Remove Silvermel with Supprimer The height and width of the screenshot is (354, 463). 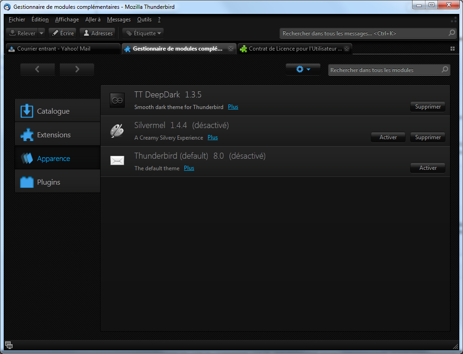click(x=428, y=137)
